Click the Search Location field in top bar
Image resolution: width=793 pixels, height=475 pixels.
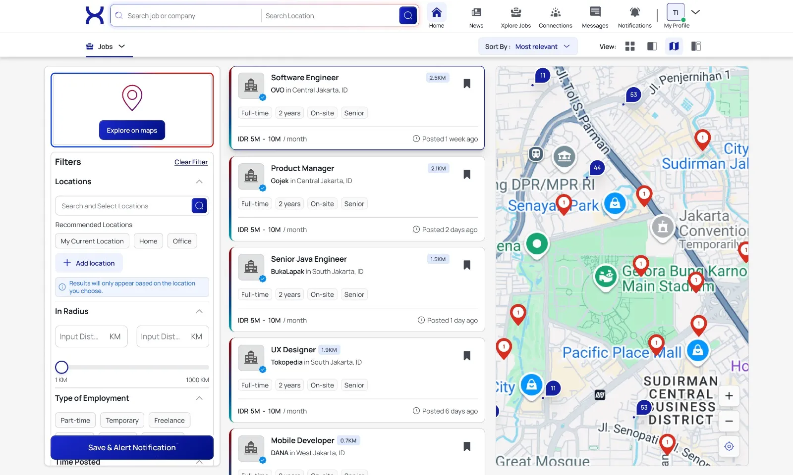(330, 16)
